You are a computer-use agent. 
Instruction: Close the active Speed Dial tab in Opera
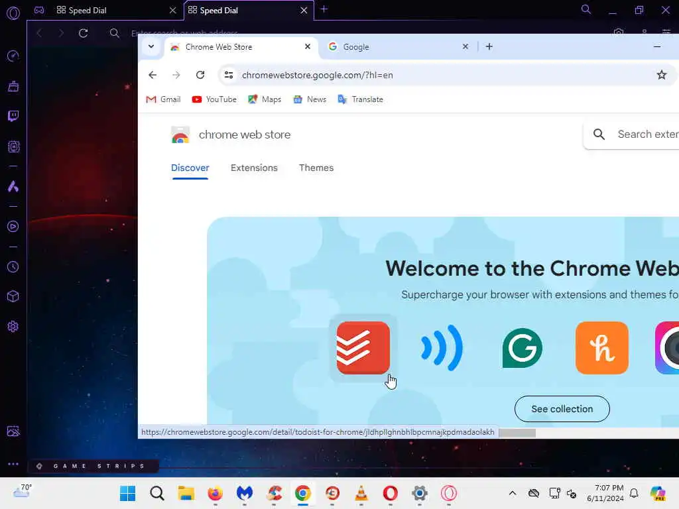click(x=304, y=10)
